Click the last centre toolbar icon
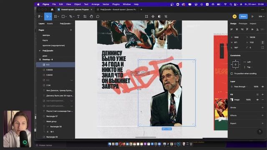 (166, 17)
